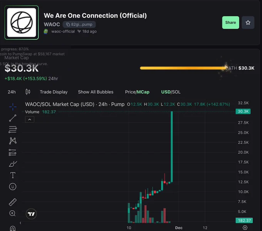Click the 182.37 volume axis label
This screenshot has height=231, width=262.
pyautogui.click(x=244, y=221)
